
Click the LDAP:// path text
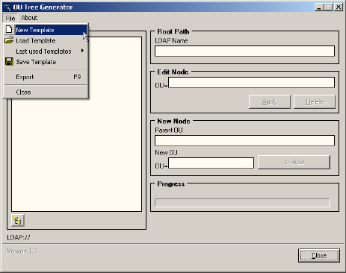coord(19,237)
